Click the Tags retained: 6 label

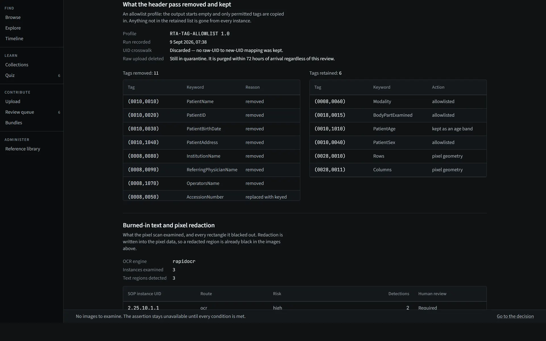click(326, 73)
